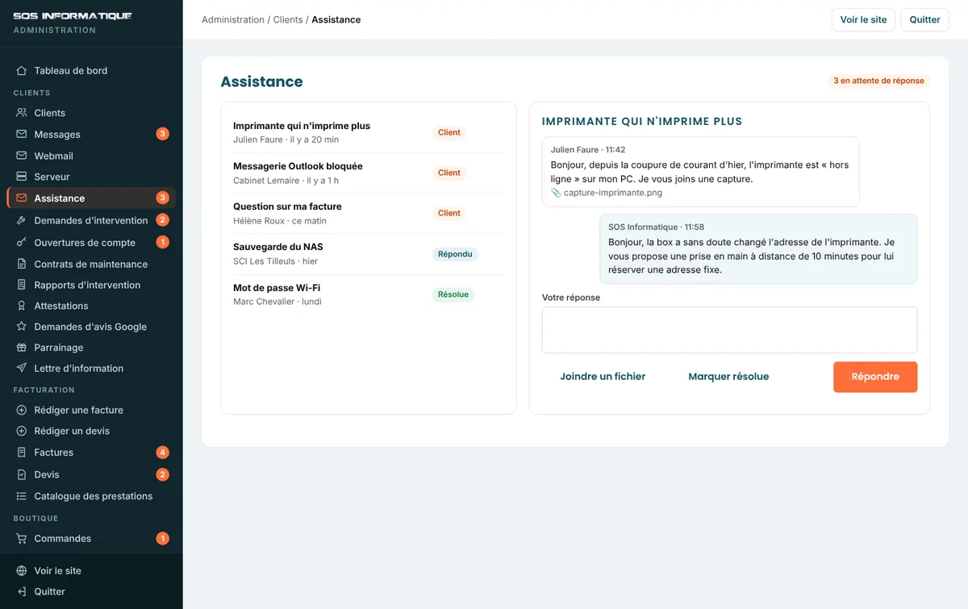Open the Messages section in sidebar
The width and height of the screenshot is (968, 609).
click(x=91, y=134)
